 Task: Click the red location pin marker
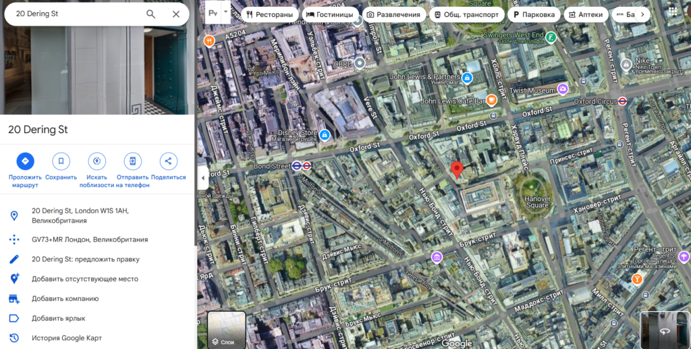tap(457, 169)
